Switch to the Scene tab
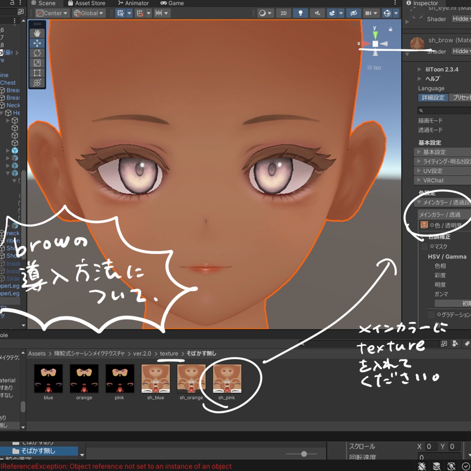This screenshot has height=471, width=471. (44, 3)
